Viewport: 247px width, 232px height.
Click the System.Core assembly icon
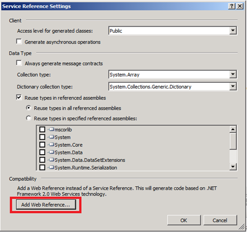[x=52, y=145]
